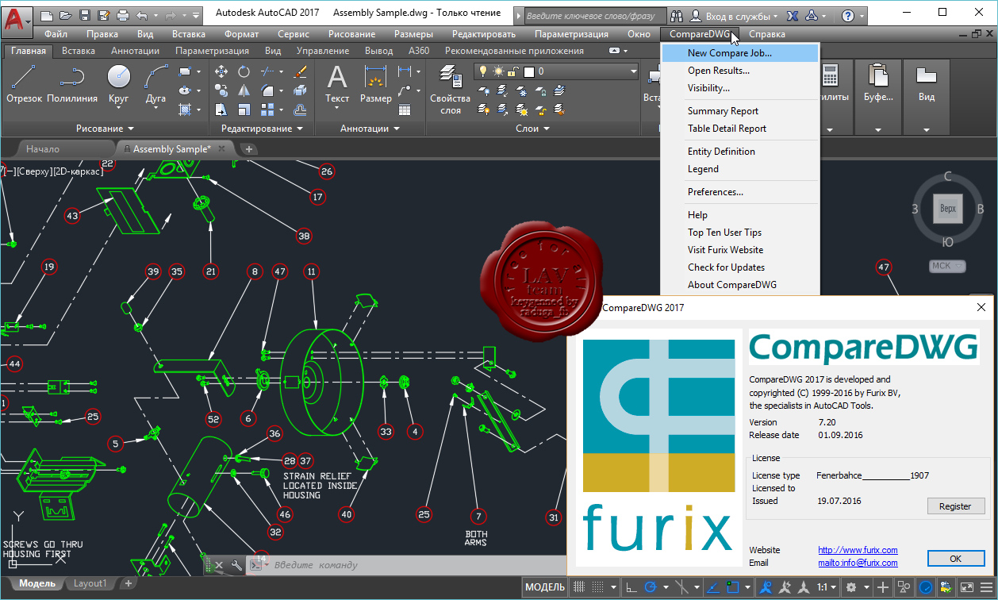
Task: Click the Rotate tool icon
Action: pos(244,71)
